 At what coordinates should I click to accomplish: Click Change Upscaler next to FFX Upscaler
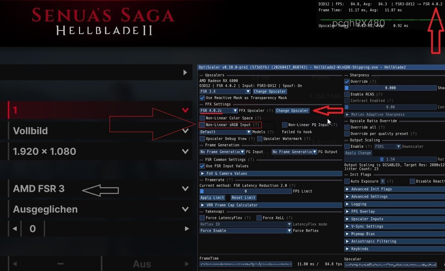click(x=292, y=110)
